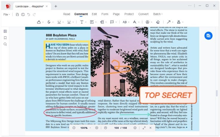
Task: Select the AB replace-text tool
Action: tap(125, 22)
